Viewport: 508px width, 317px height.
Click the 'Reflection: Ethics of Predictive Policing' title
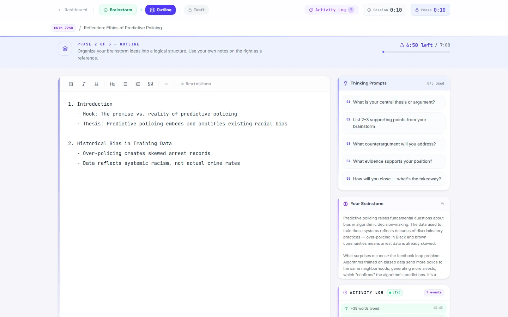click(123, 28)
